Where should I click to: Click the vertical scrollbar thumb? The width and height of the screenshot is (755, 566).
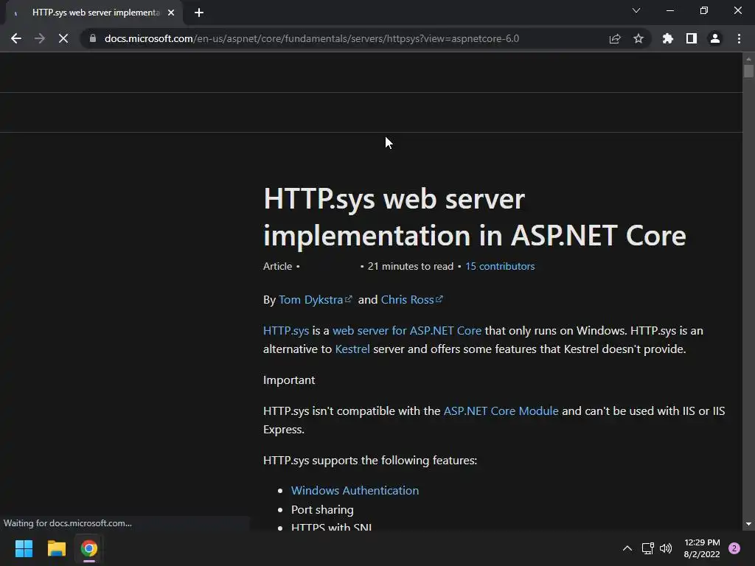coord(748,71)
